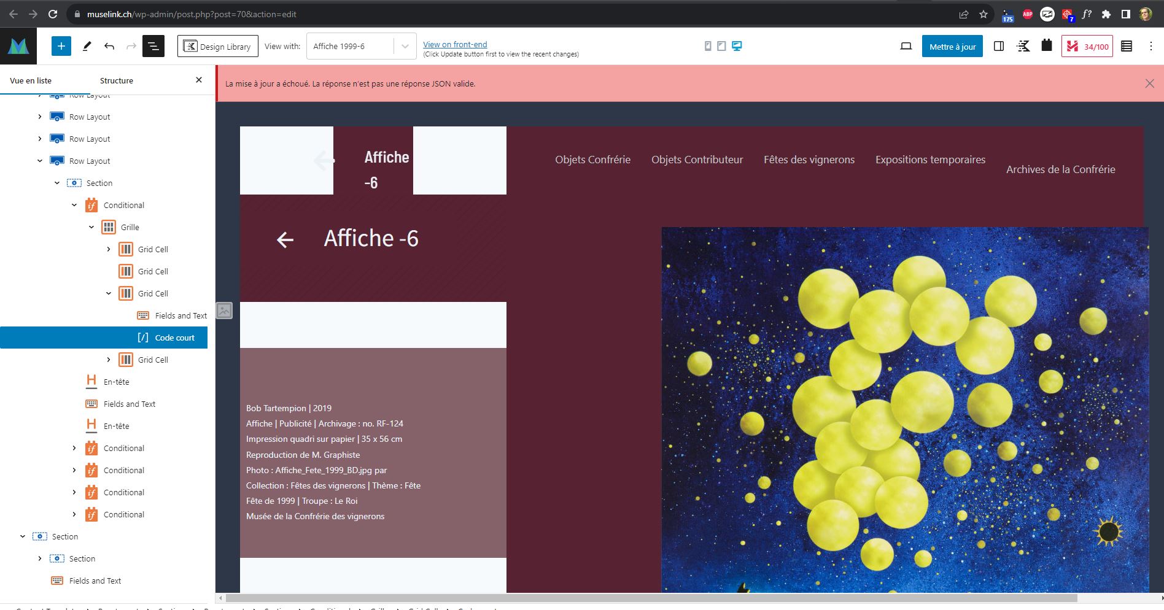Select the pencil Tools icon
The image size is (1164, 610).
[x=87, y=46]
